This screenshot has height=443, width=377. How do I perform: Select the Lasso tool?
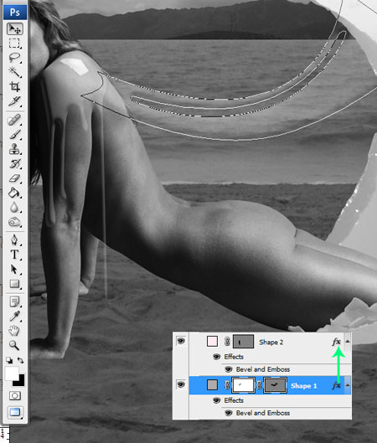tap(15, 58)
